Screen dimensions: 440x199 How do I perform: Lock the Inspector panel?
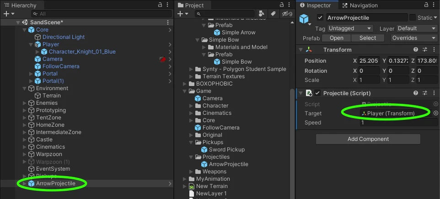(x=426, y=5)
